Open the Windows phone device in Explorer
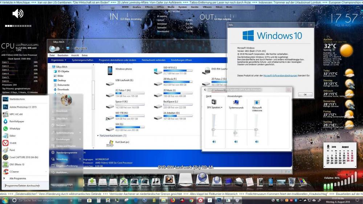Image resolution: width=363 pixels, height=204 pixels. pyautogui.click(x=123, y=69)
